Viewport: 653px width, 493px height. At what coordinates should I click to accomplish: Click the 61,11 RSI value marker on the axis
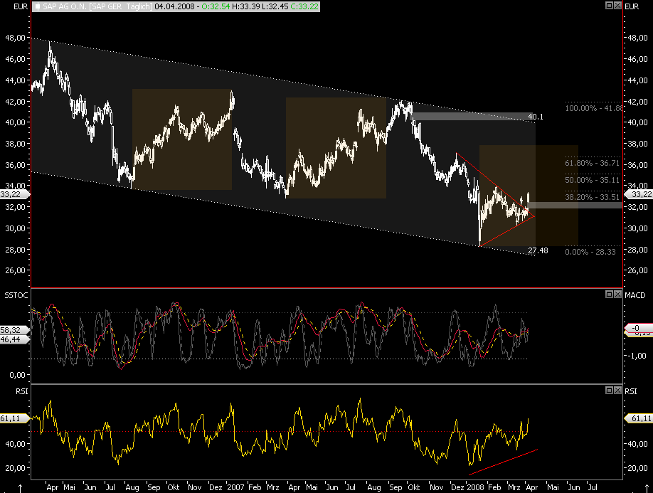(14, 418)
